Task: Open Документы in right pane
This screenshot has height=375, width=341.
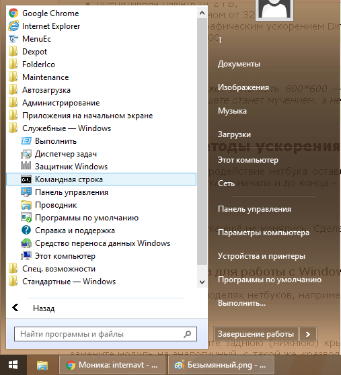Action: [x=239, y=64]
